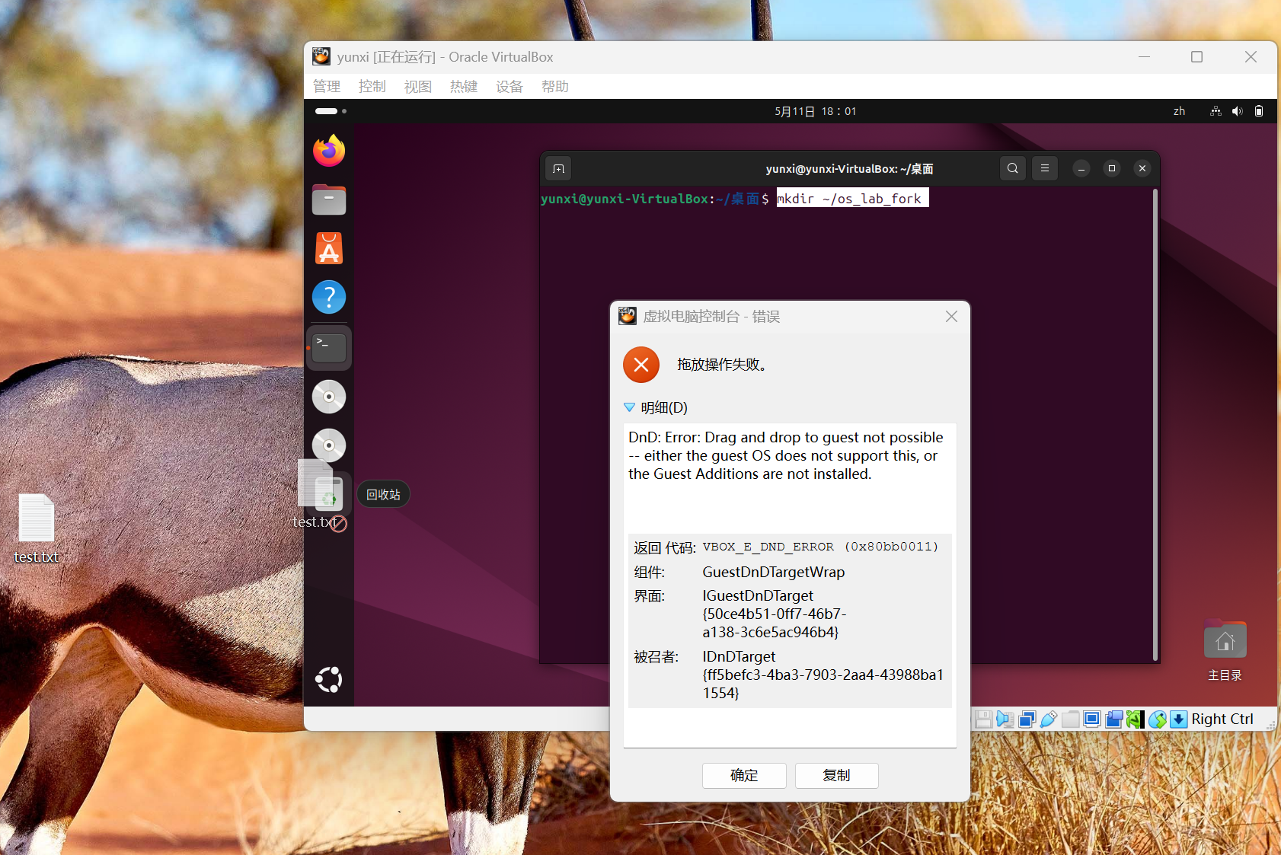The image size is (1281, 855).
Task: Open the 设备 menu
Action: [510, 87]
